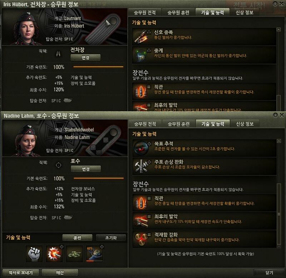Switch to the 신상 정보 tab in the lower window
286x278 pixels.
[x=245, y=124]
